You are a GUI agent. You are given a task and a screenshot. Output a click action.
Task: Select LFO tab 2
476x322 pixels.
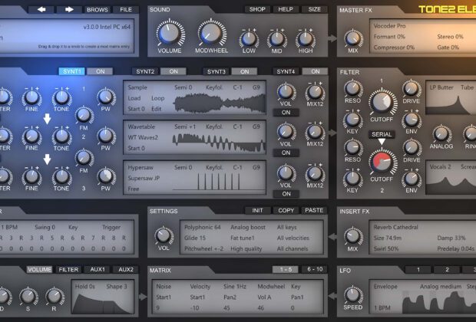click(x=447, y=270)
